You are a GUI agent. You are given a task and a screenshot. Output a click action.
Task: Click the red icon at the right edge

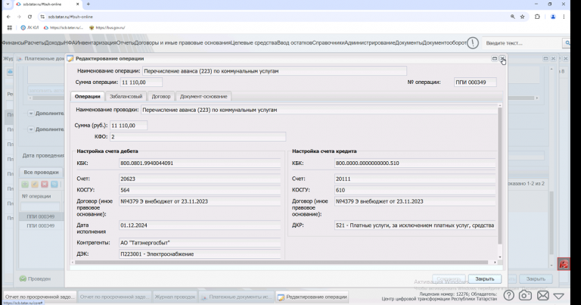tap(564, 264)
